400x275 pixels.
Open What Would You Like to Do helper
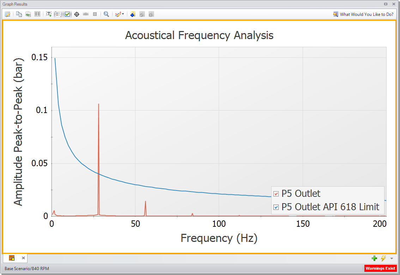363,14
